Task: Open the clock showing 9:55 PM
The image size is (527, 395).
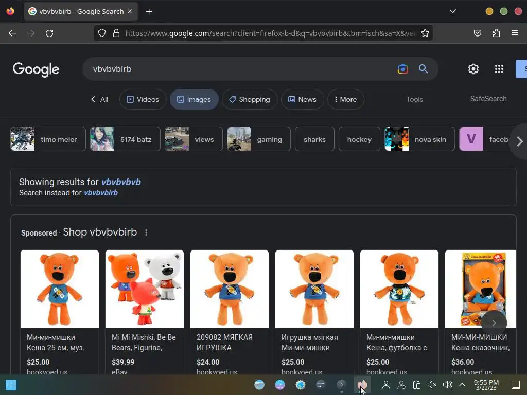Action: (486, 385)
